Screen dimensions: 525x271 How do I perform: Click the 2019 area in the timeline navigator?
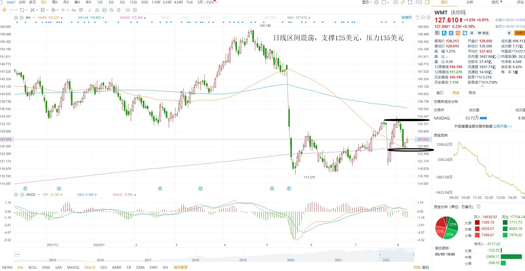(243, 260)
